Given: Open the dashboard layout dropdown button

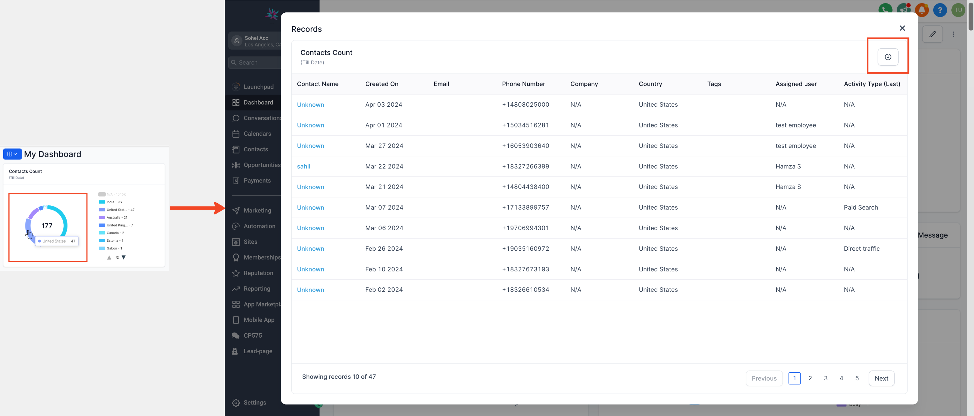Looking at the screenshot, I should coord(12,154).
